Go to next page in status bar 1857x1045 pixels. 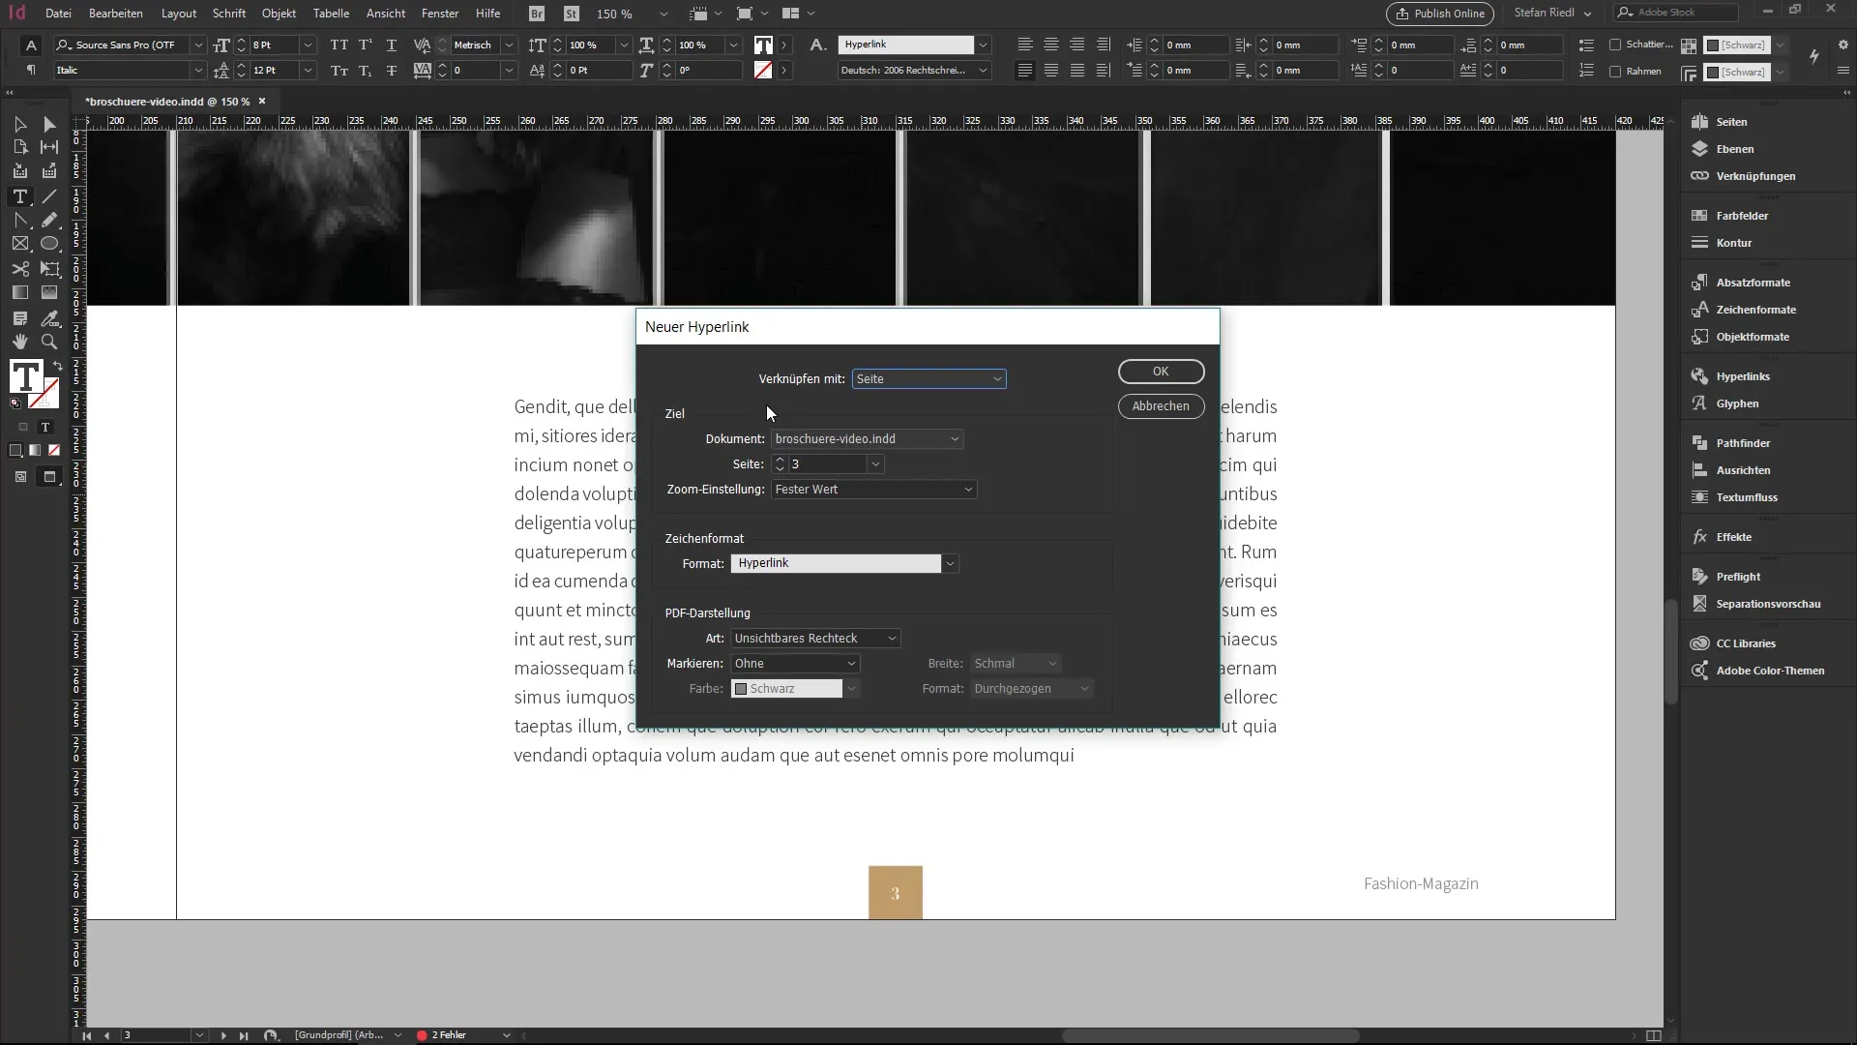[x=223, y=1035]
